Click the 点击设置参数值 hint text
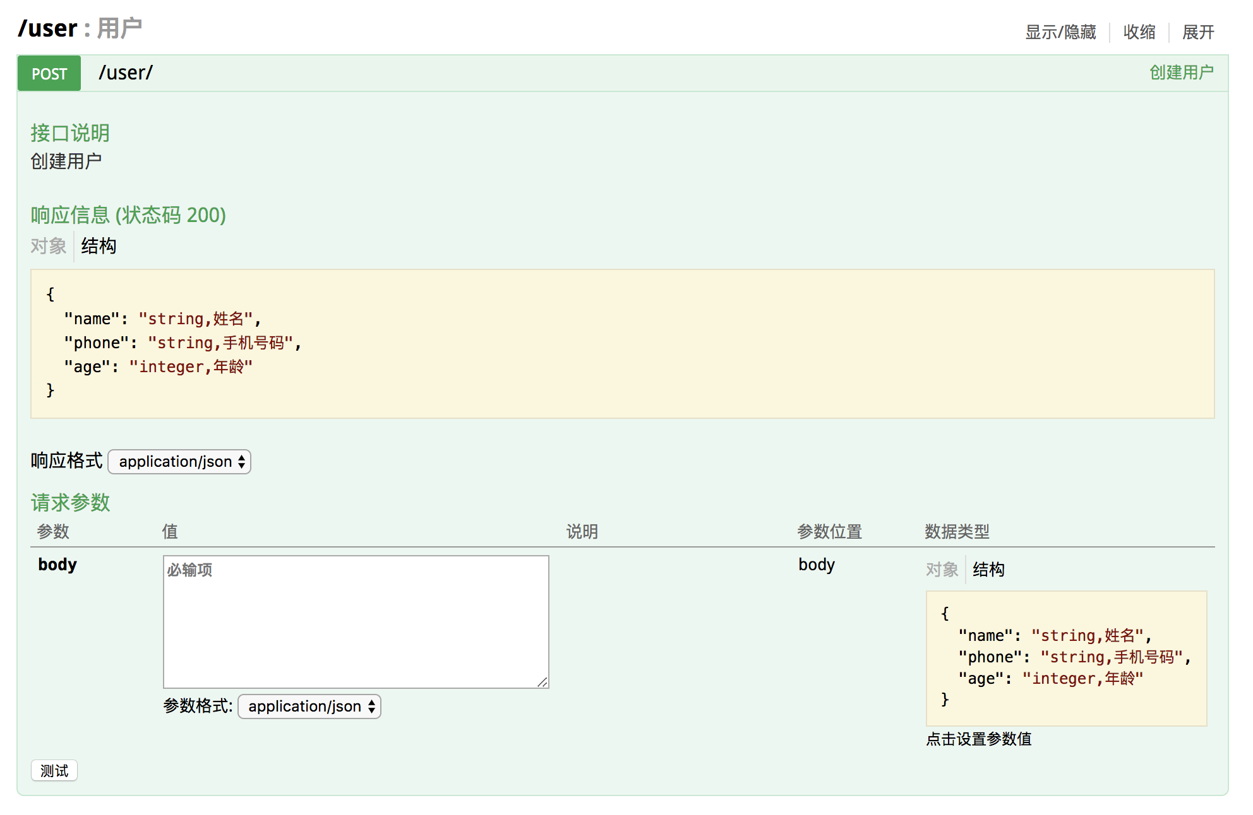This screenshot has height=815, width=1253. tap(978, 739)
